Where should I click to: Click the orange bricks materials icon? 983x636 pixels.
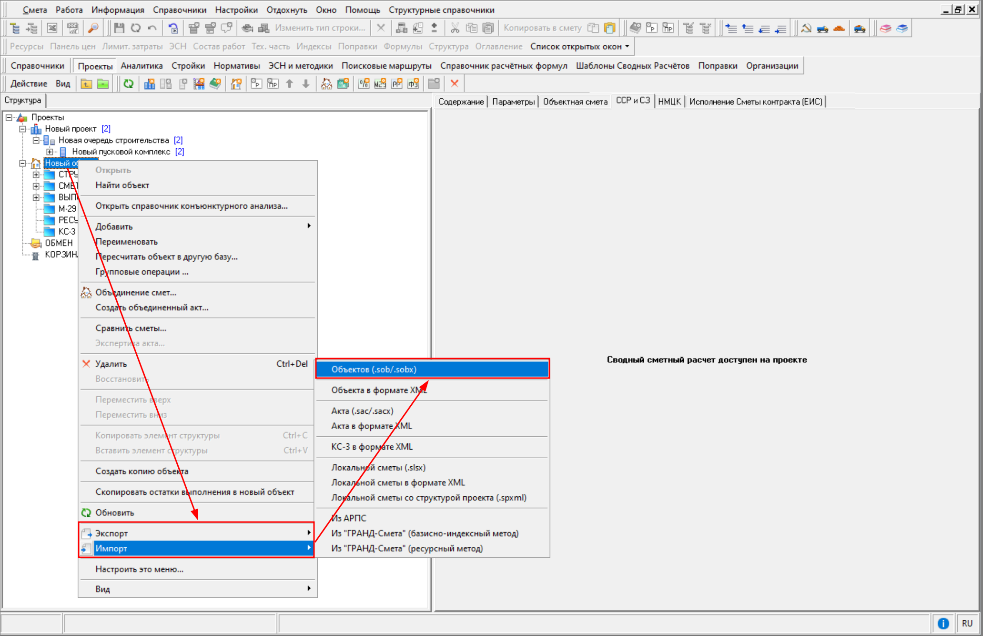pyautogui.click(x=839, y=28)
